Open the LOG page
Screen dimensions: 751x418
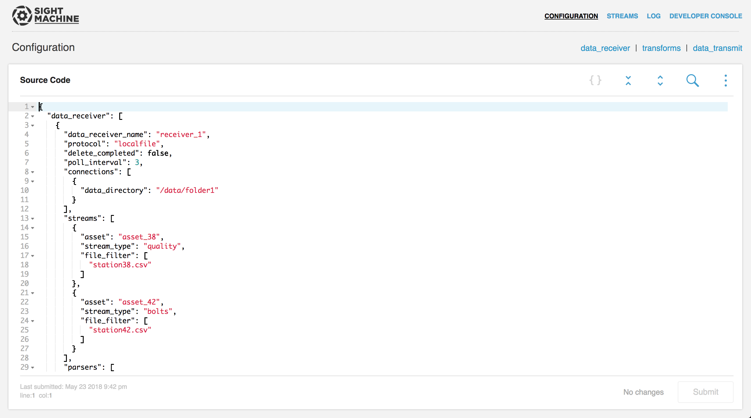654,16
